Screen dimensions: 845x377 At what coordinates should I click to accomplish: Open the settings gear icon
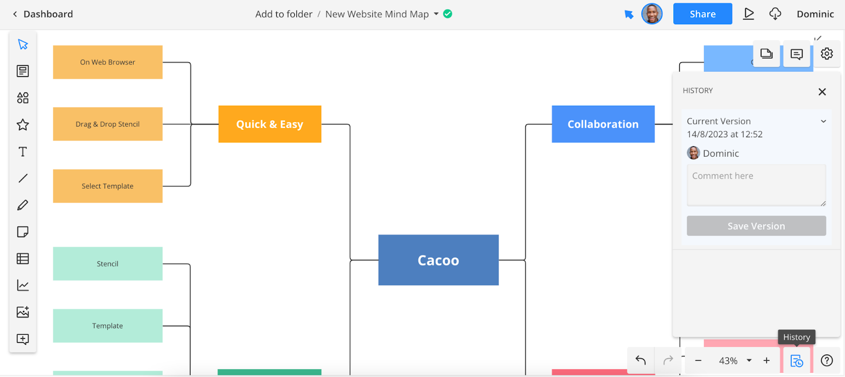827,53
